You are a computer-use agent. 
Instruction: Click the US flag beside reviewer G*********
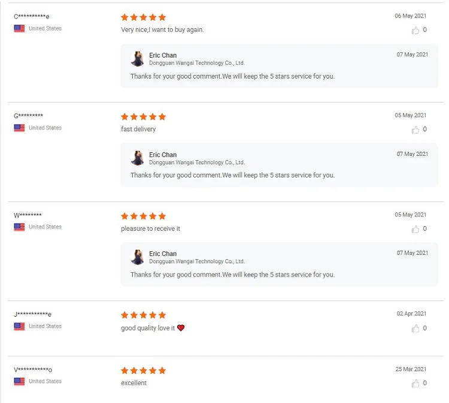coord(19,128)
